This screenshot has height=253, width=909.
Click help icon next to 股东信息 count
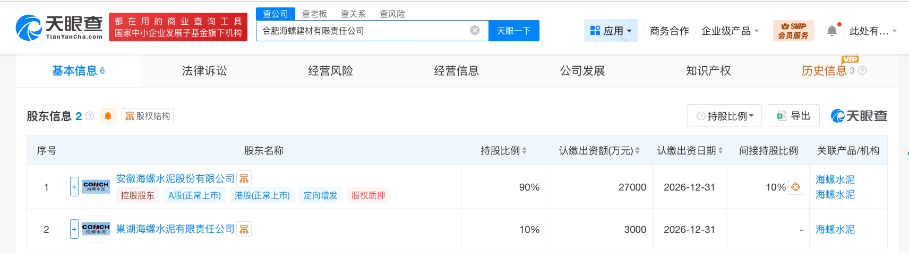pyautogui.click(x=90, y=116)
